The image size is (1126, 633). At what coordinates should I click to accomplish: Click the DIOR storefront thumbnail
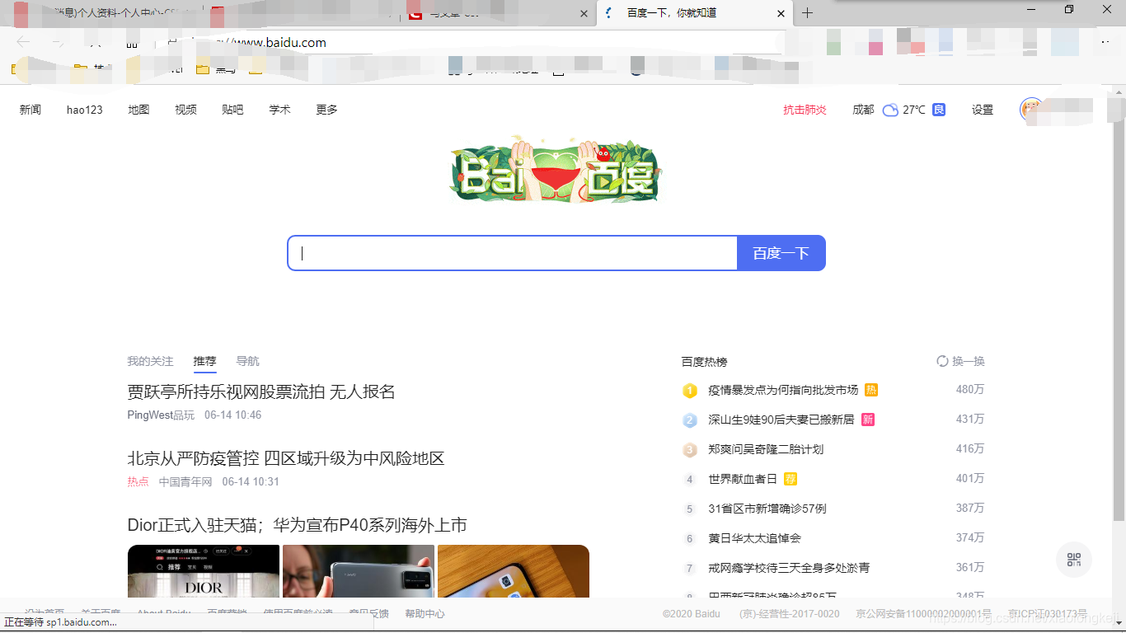tap(204, 571)
